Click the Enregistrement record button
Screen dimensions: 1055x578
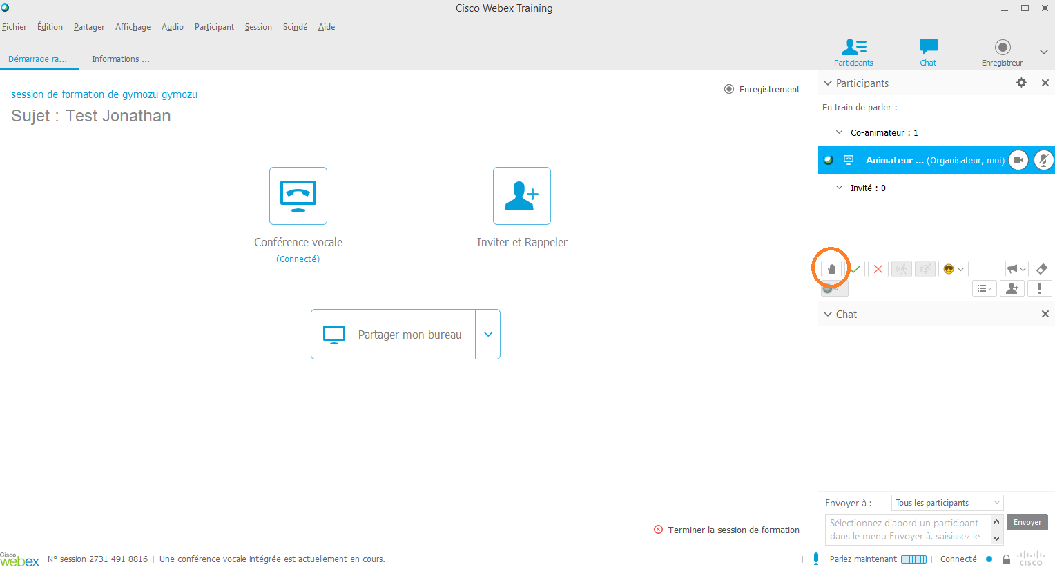(x=762, y=89)
